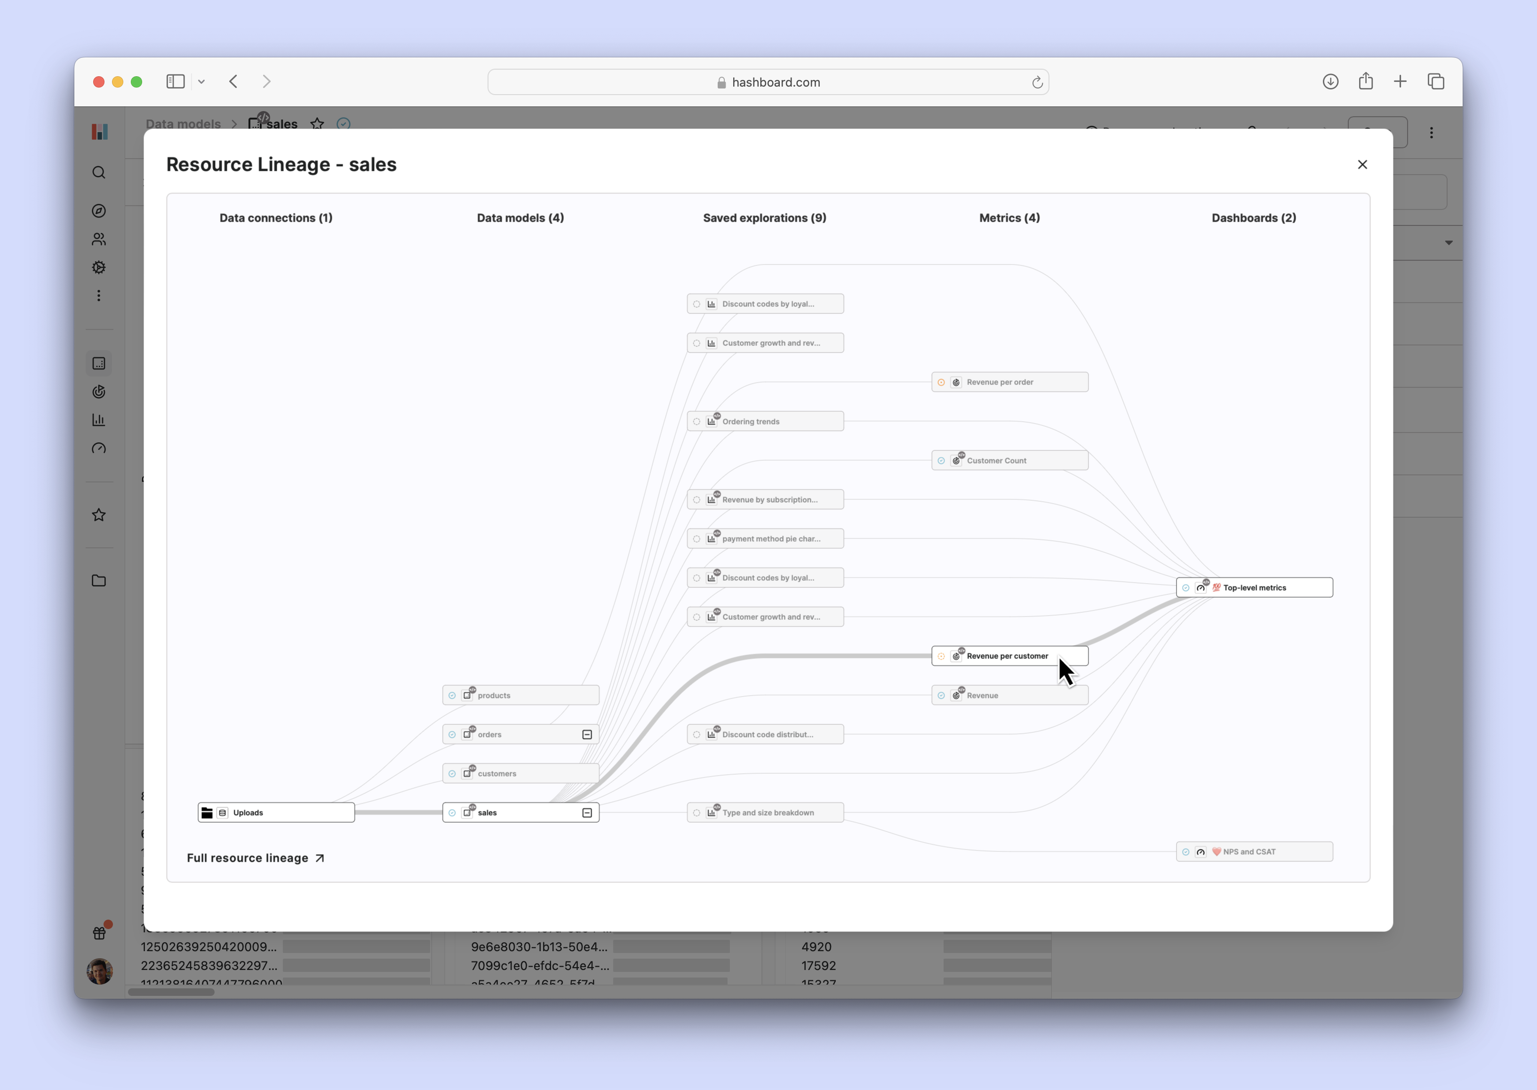Open payment method pie chart node
Screen dimensions: 1537x1090
765,539
